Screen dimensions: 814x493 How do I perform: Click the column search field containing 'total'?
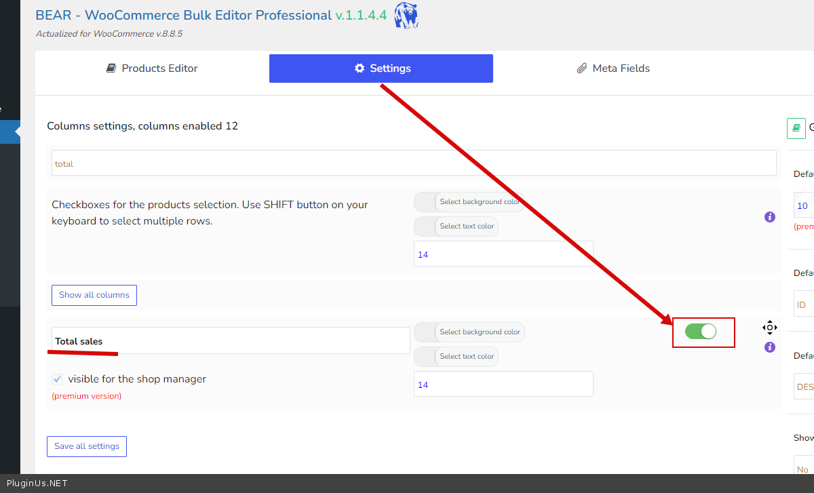click(x=414, y=163)
